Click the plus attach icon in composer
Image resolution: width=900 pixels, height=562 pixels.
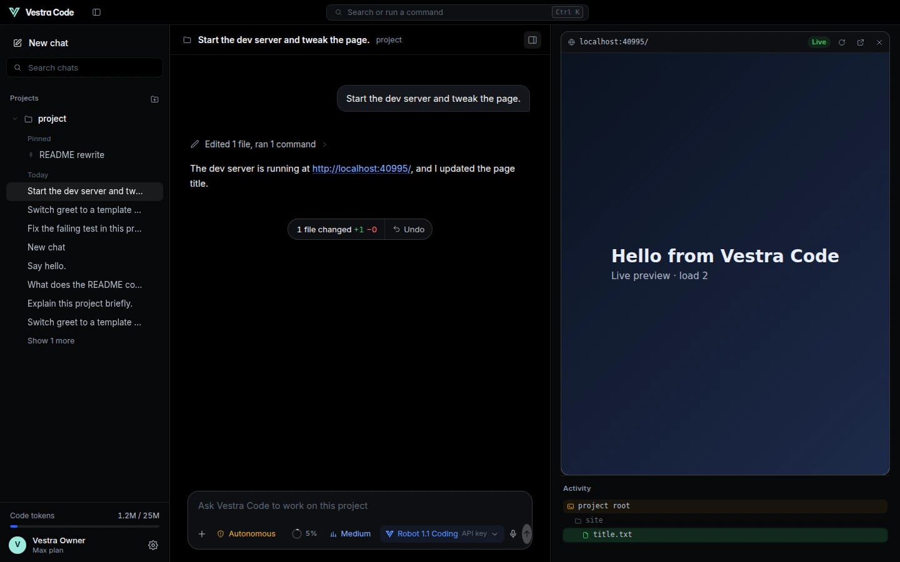tap(202, 534)
